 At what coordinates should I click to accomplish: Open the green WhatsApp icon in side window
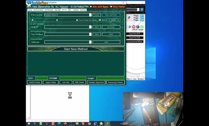point(142,27)
